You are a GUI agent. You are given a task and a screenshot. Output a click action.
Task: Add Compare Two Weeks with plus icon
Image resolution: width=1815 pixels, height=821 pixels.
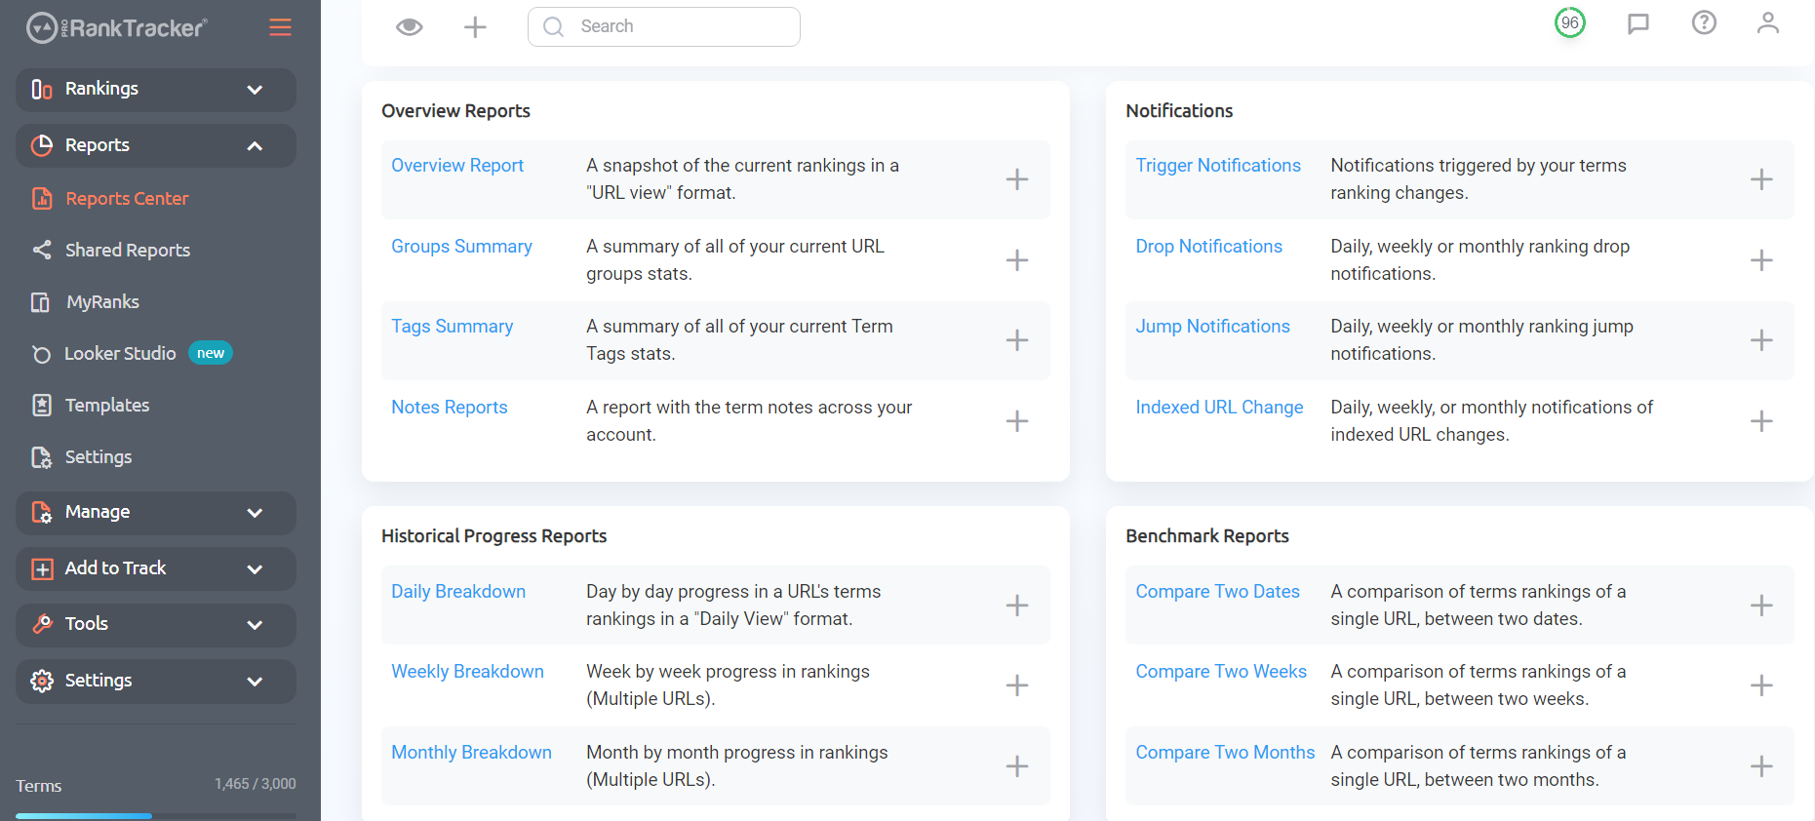click(1761, 685)
